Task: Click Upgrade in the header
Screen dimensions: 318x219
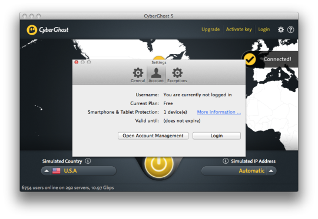Action: coord(210,29)
